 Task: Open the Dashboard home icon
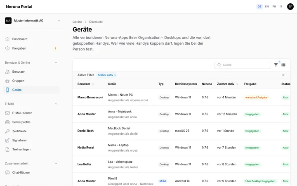7,39
